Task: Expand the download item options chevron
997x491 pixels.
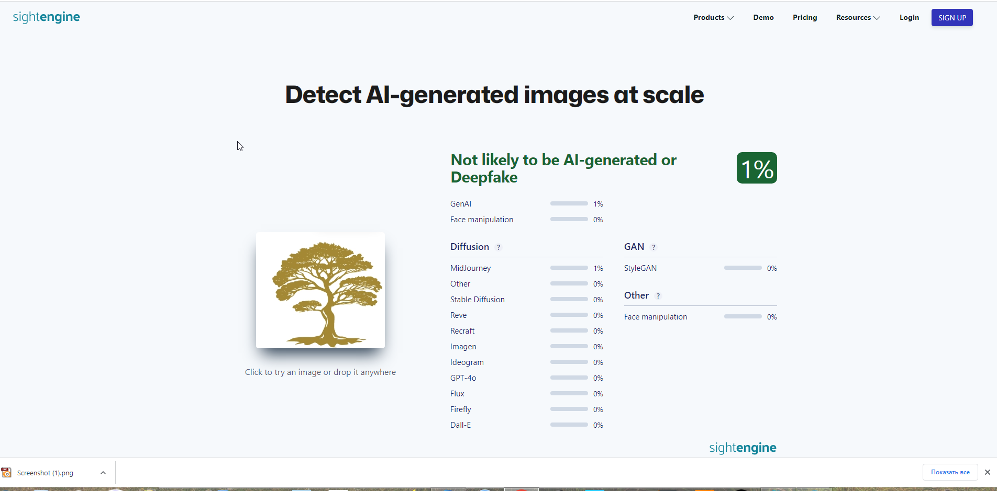Action: click(x=103, y=473)
